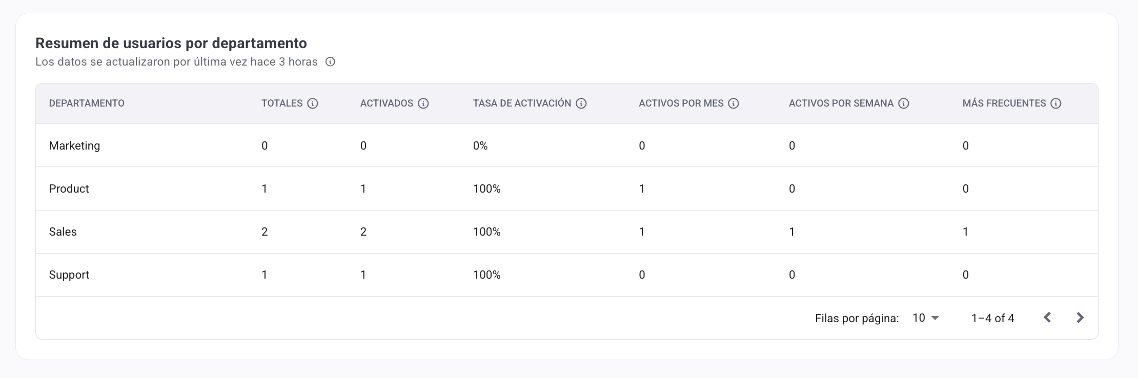
Task: Go to the previous table page
Action: point(1047,318)
